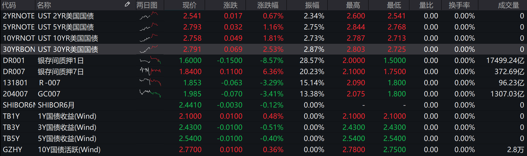
Task: Click the 换手率 column header
Action: point(459,5)
